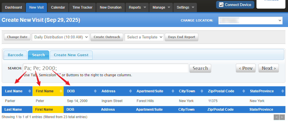Switch to the Barcode tab
This screenshot has height=123, width=288.
pos(15,55)
